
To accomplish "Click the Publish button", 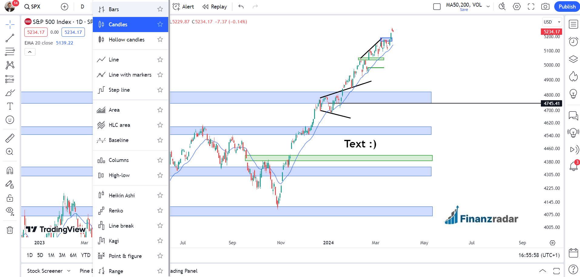I will [x=567, y=7].
